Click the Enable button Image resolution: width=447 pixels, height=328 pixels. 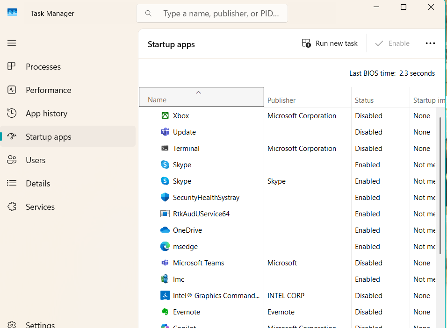pos(393,43)
